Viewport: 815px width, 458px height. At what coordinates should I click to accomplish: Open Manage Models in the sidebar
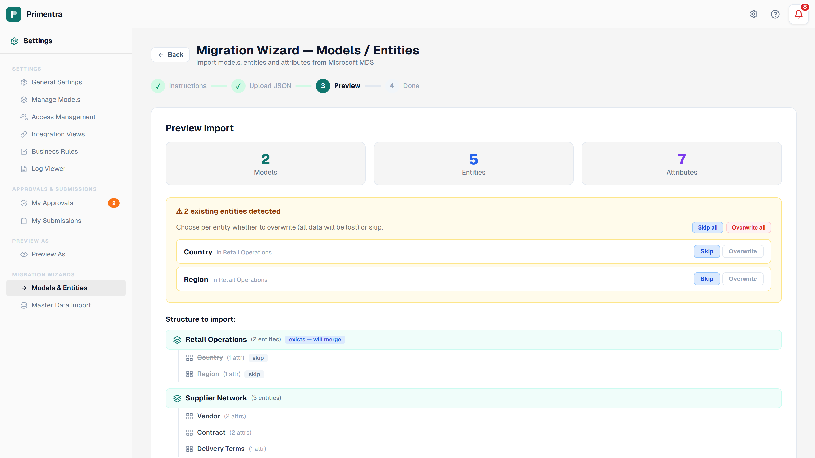pyautogui.click(x=66, y=100)
